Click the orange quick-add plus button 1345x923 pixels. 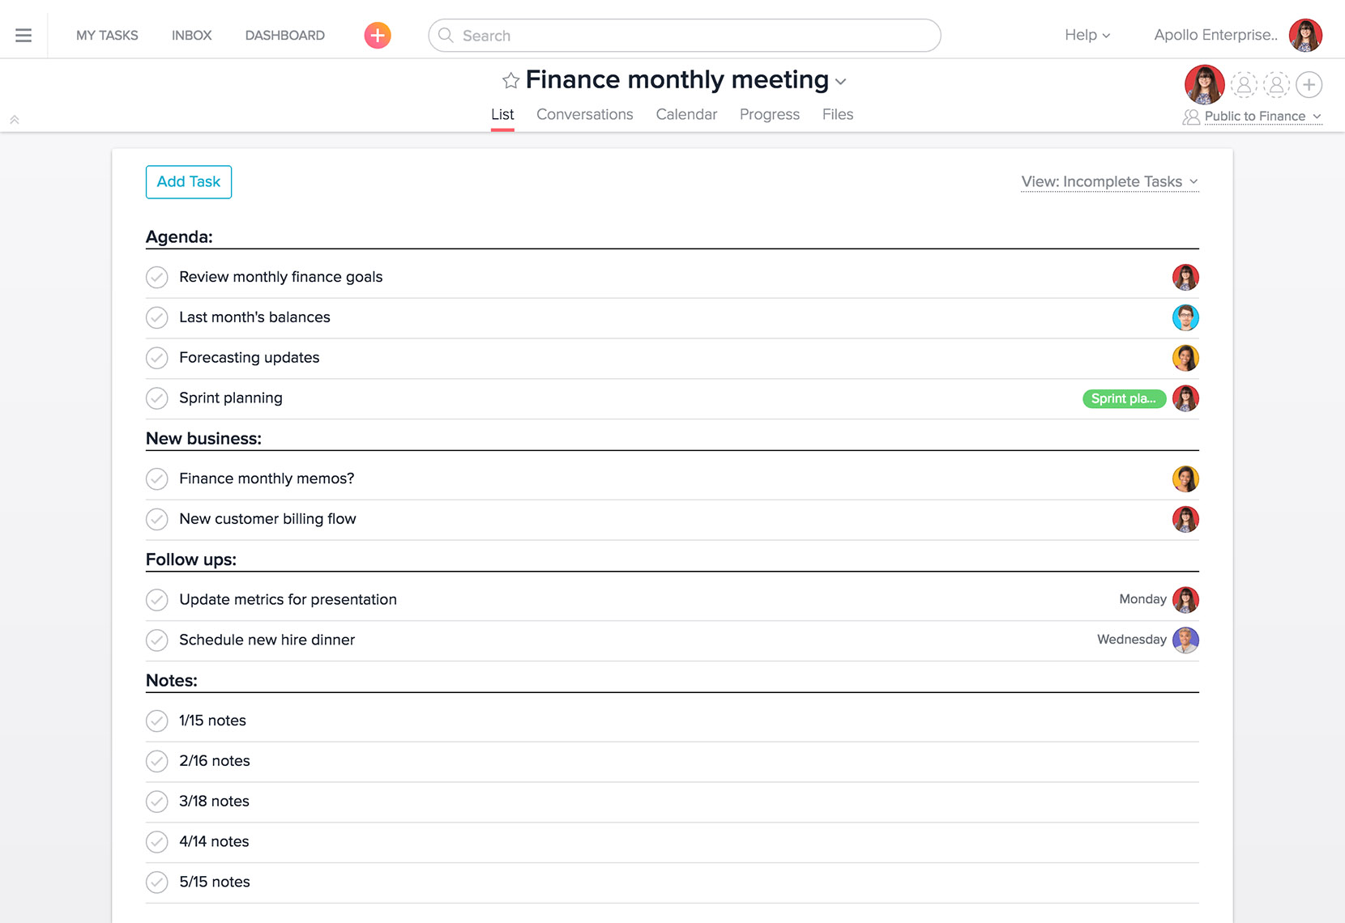coord(376,35)
